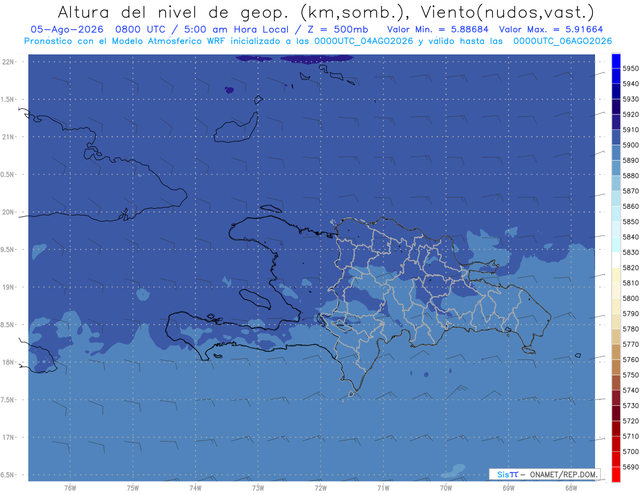Click the 5820 legend value

click(x=631, y=268)
